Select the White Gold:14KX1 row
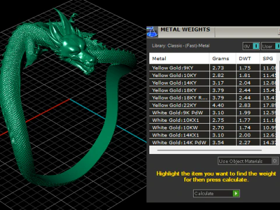The height and width of the screenshot is (210, 280). click(x=212, y=135)
